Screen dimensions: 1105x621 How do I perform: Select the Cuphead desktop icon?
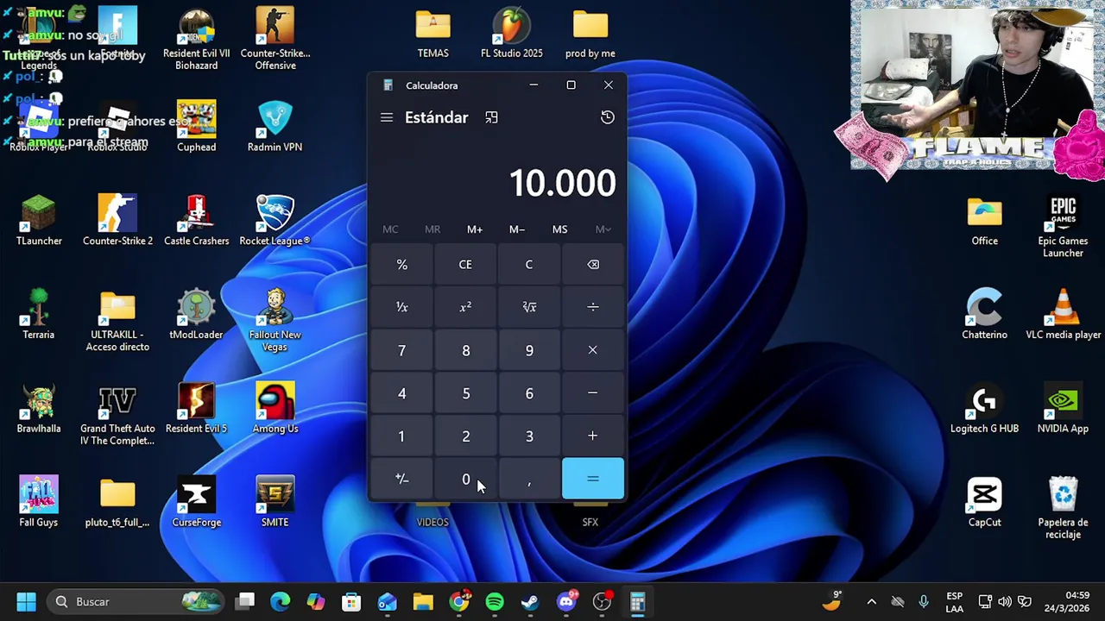pyautogui.click(x=196, y=126)
